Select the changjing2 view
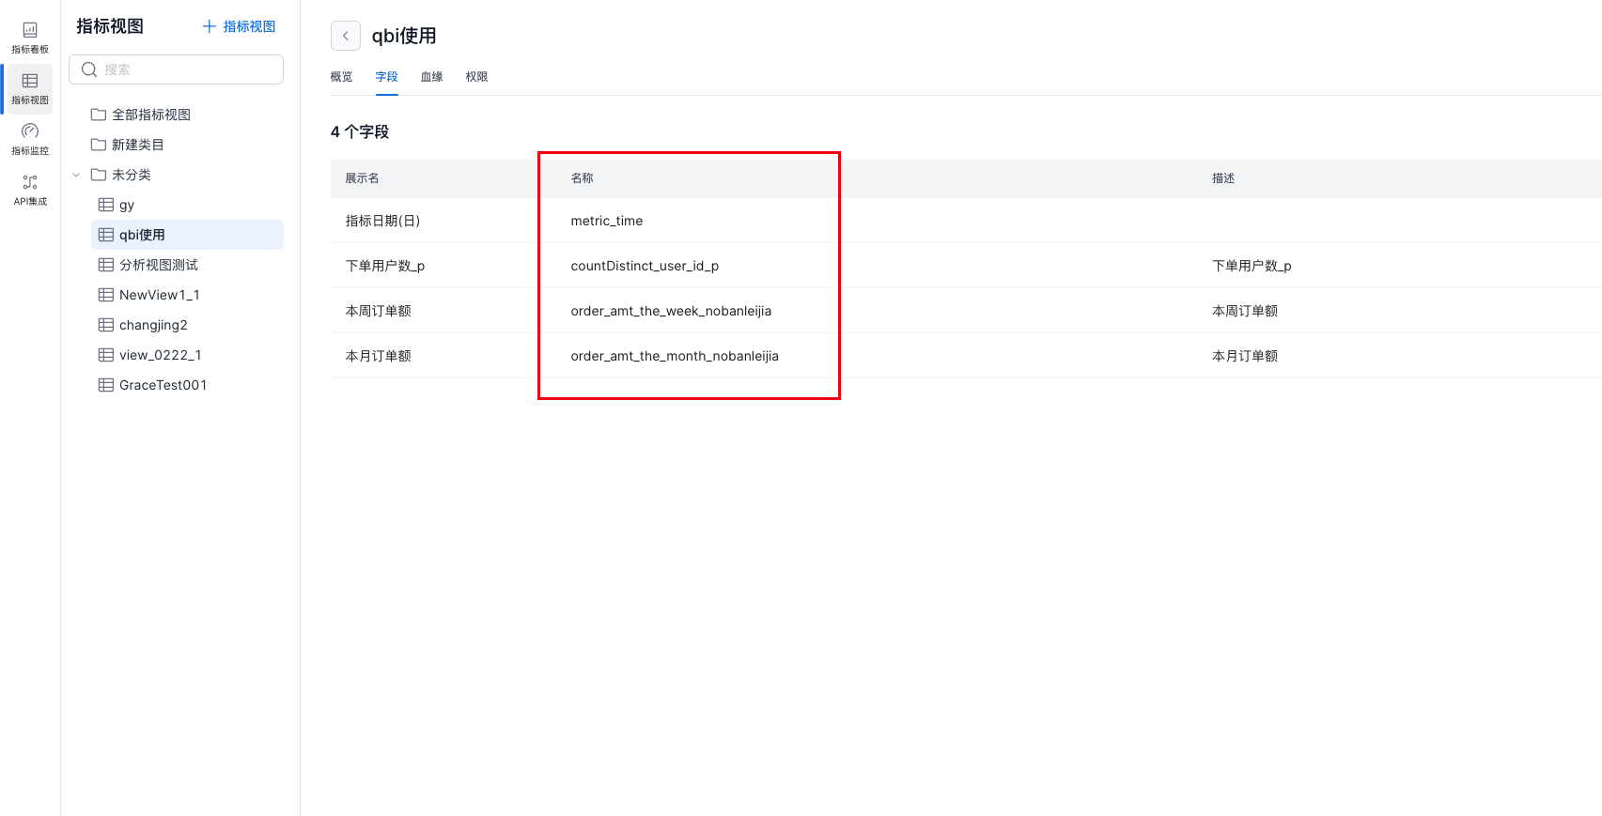The width and height of the screenshot is (1602, 816). click(x=153, y=325)
